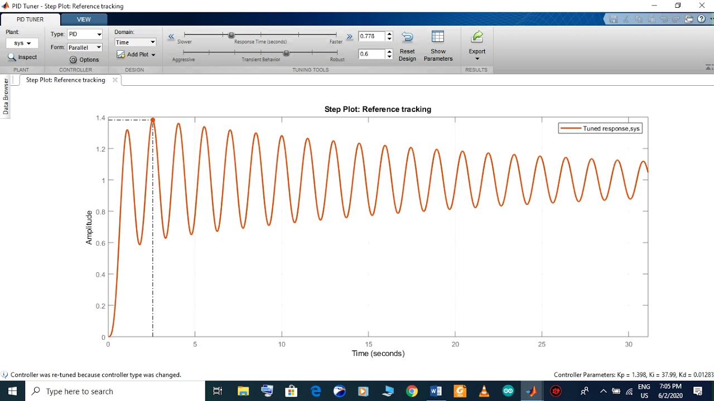Decrease response time value stepper
This screenshot has height=401, width=714.
tap(389, 39)
